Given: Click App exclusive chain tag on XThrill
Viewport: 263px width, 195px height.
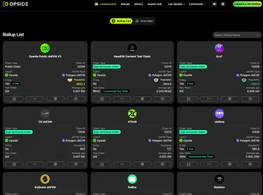Looking at the screenshot, I should click(x=107, y=132).
